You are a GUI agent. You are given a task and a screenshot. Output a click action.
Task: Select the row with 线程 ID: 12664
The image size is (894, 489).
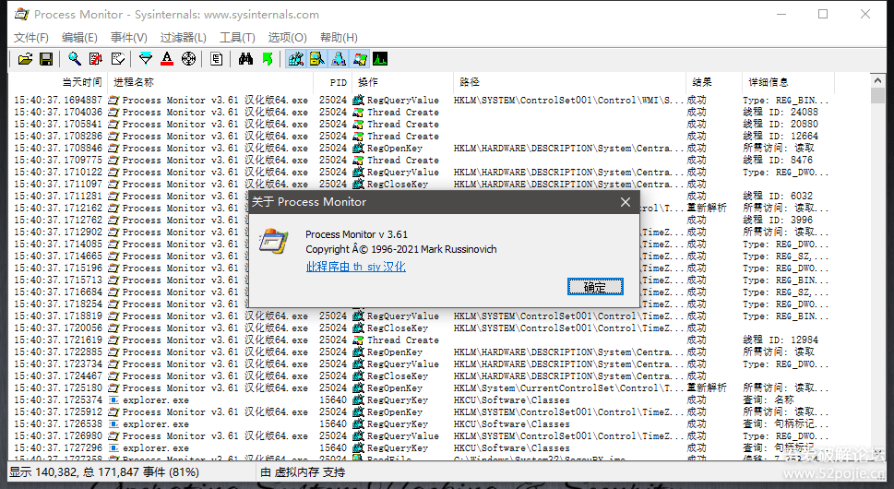[422, 137]
